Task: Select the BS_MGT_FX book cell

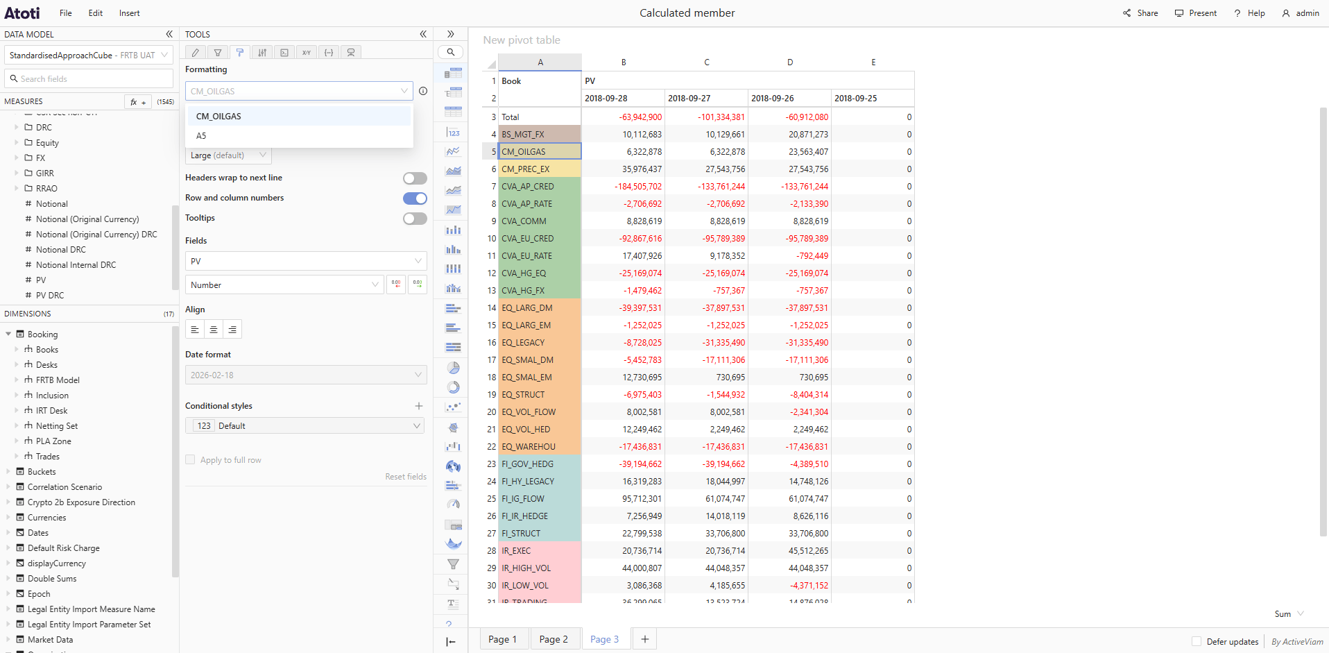Action: tap(540, 134)
